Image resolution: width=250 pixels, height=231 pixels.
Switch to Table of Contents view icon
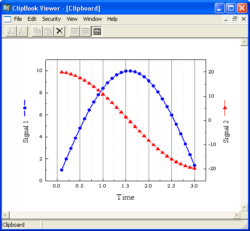tap(74, 31)
